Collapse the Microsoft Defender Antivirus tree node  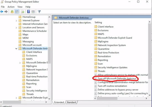[x=16, y=49]
